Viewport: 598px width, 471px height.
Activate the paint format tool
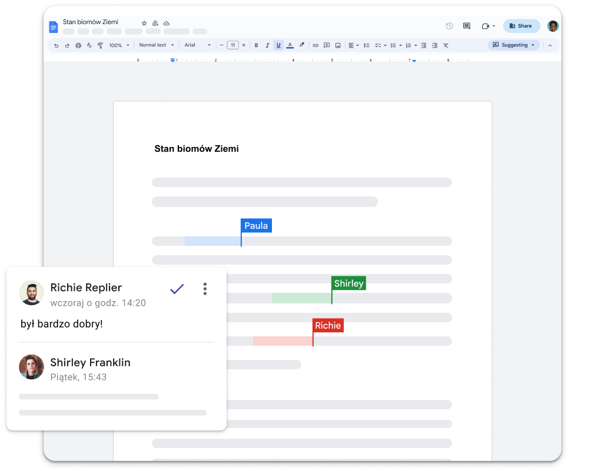100,45
